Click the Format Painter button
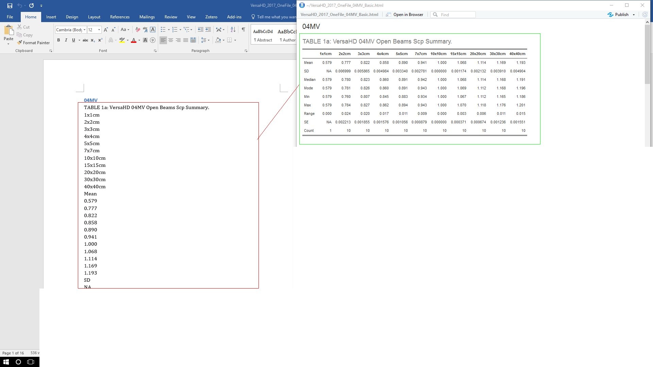The image size is (653, 367). point(33,43)
